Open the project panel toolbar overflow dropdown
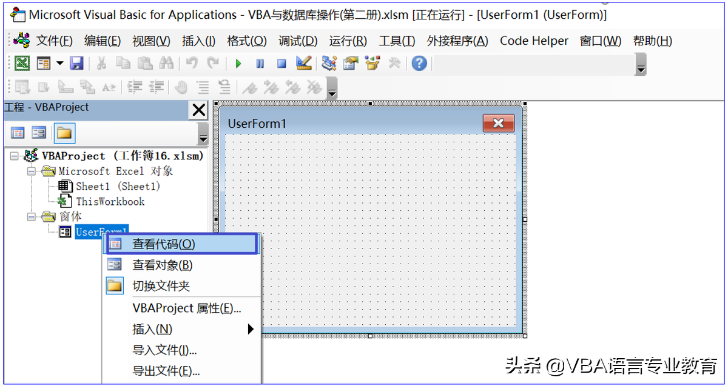Image resolution: width=728 pixels, height=386 pixels. coord(203,134)
